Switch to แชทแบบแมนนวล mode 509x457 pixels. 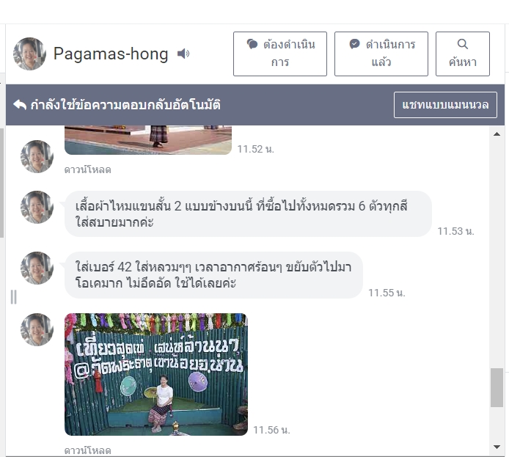tap(445, 105)
